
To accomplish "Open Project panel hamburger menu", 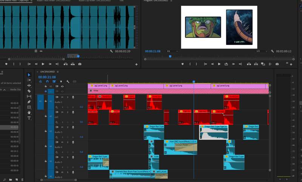I will [x=2, y=72].
